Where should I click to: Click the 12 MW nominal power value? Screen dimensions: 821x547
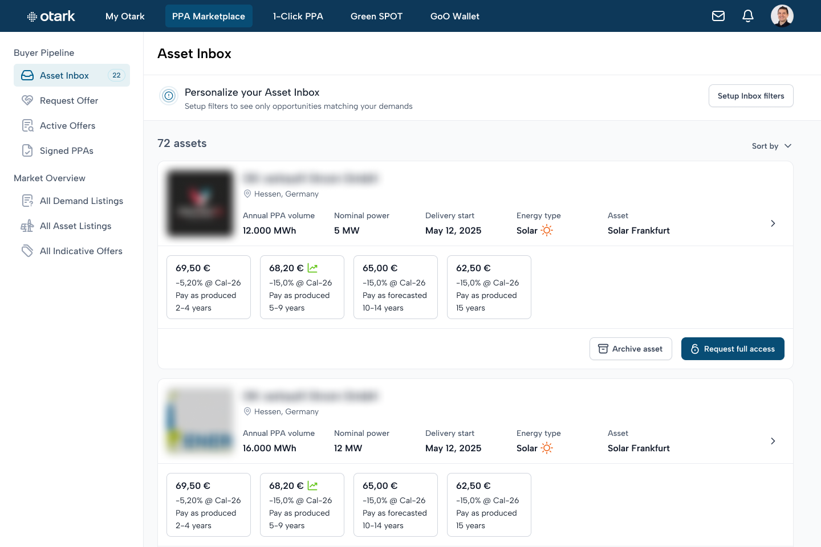click(348, 448)
